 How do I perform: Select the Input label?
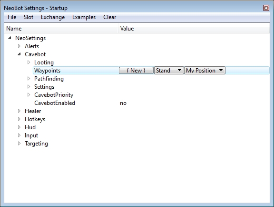click(x=31, y=135)
